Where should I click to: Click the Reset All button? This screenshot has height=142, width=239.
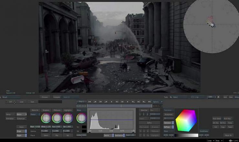click(228, 135)
